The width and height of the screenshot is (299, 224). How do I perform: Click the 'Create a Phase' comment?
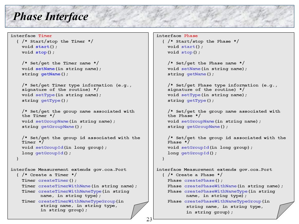(195, 175)
